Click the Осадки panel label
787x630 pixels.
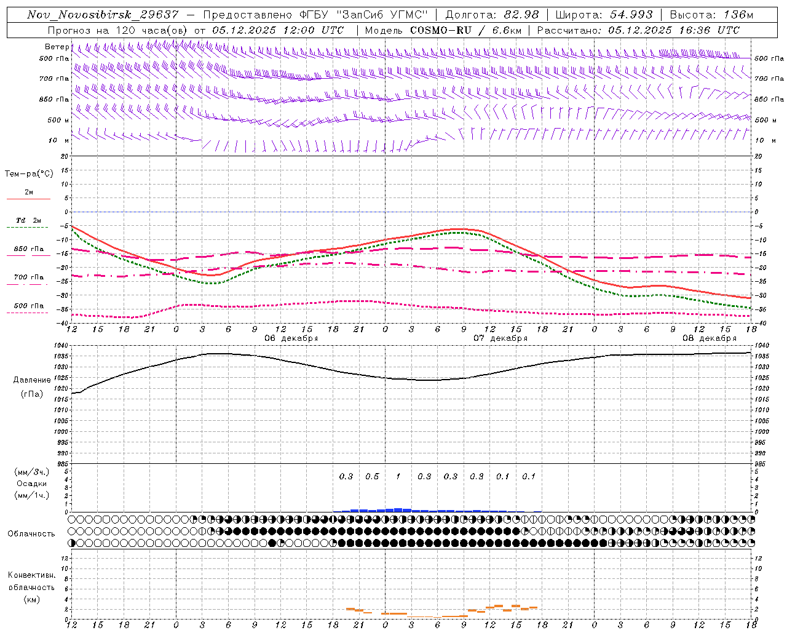tap(32, 484)
